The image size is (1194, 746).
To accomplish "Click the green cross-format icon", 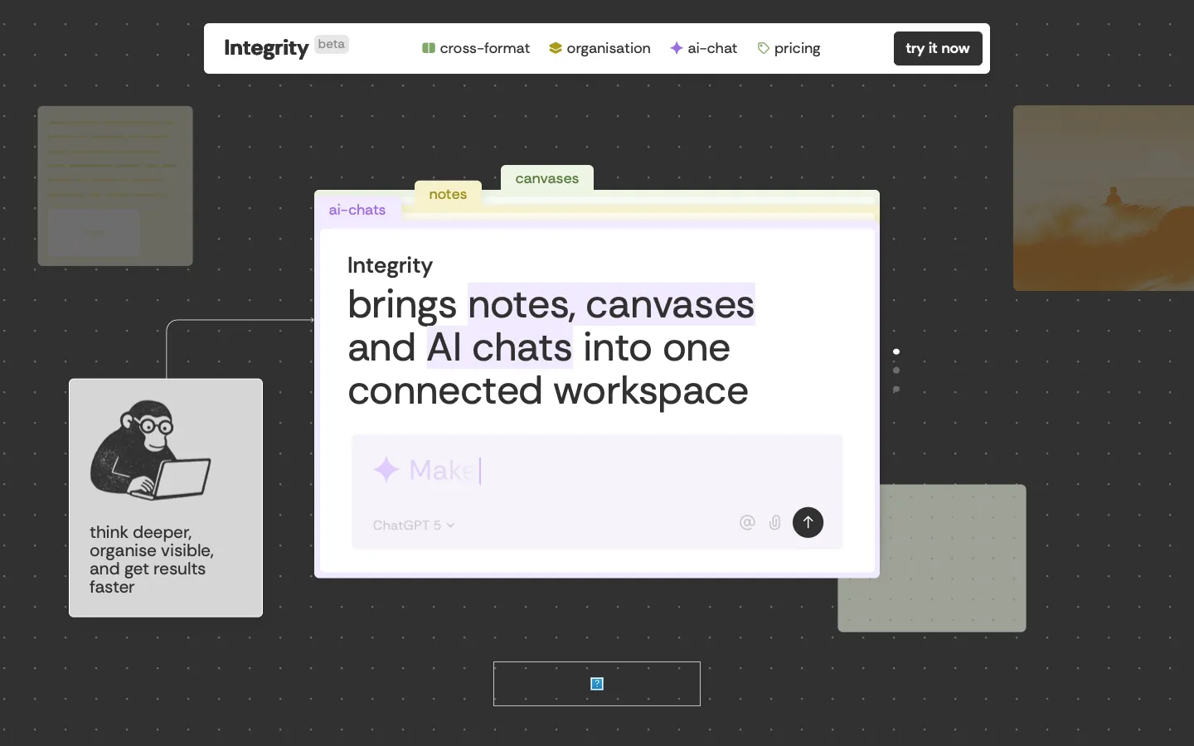I will [429, 48].
